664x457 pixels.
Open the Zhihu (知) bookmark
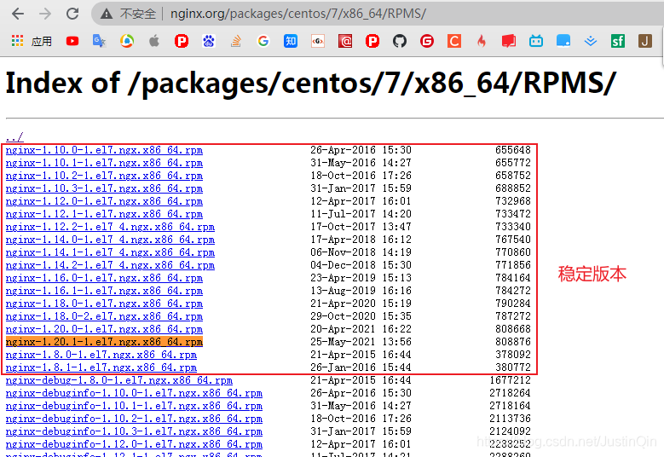291,41
